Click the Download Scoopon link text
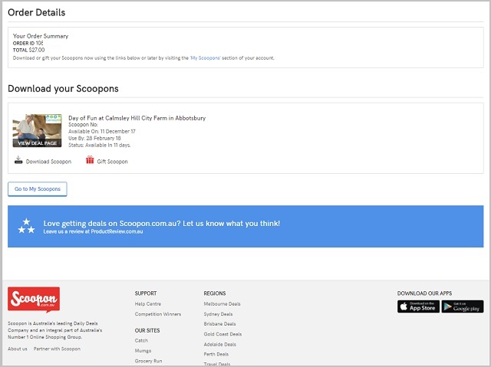This screenshot has height=367, width=491. (x=48, y=162)
